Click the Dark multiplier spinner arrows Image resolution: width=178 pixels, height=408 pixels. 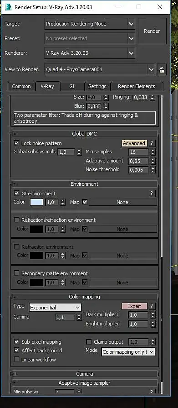tap(153, 315)
